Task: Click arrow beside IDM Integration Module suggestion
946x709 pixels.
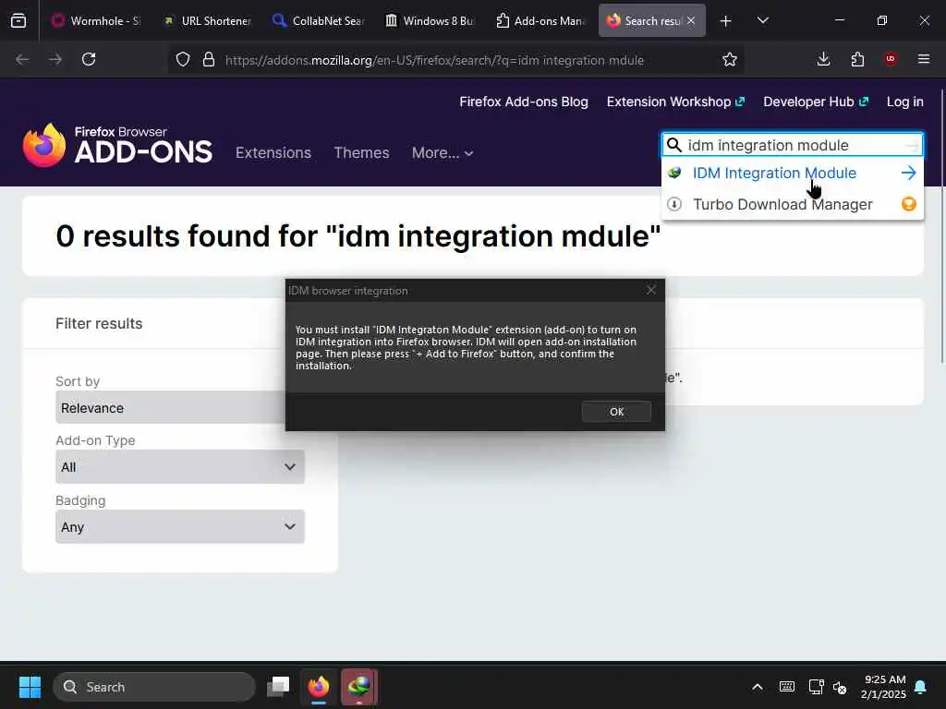Action: coord(909,173)
